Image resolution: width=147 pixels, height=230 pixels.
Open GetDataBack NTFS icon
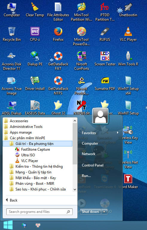[x=58, y=86]
